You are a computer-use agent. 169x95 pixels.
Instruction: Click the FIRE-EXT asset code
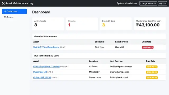pyautogui.click(x=64, y=67)
